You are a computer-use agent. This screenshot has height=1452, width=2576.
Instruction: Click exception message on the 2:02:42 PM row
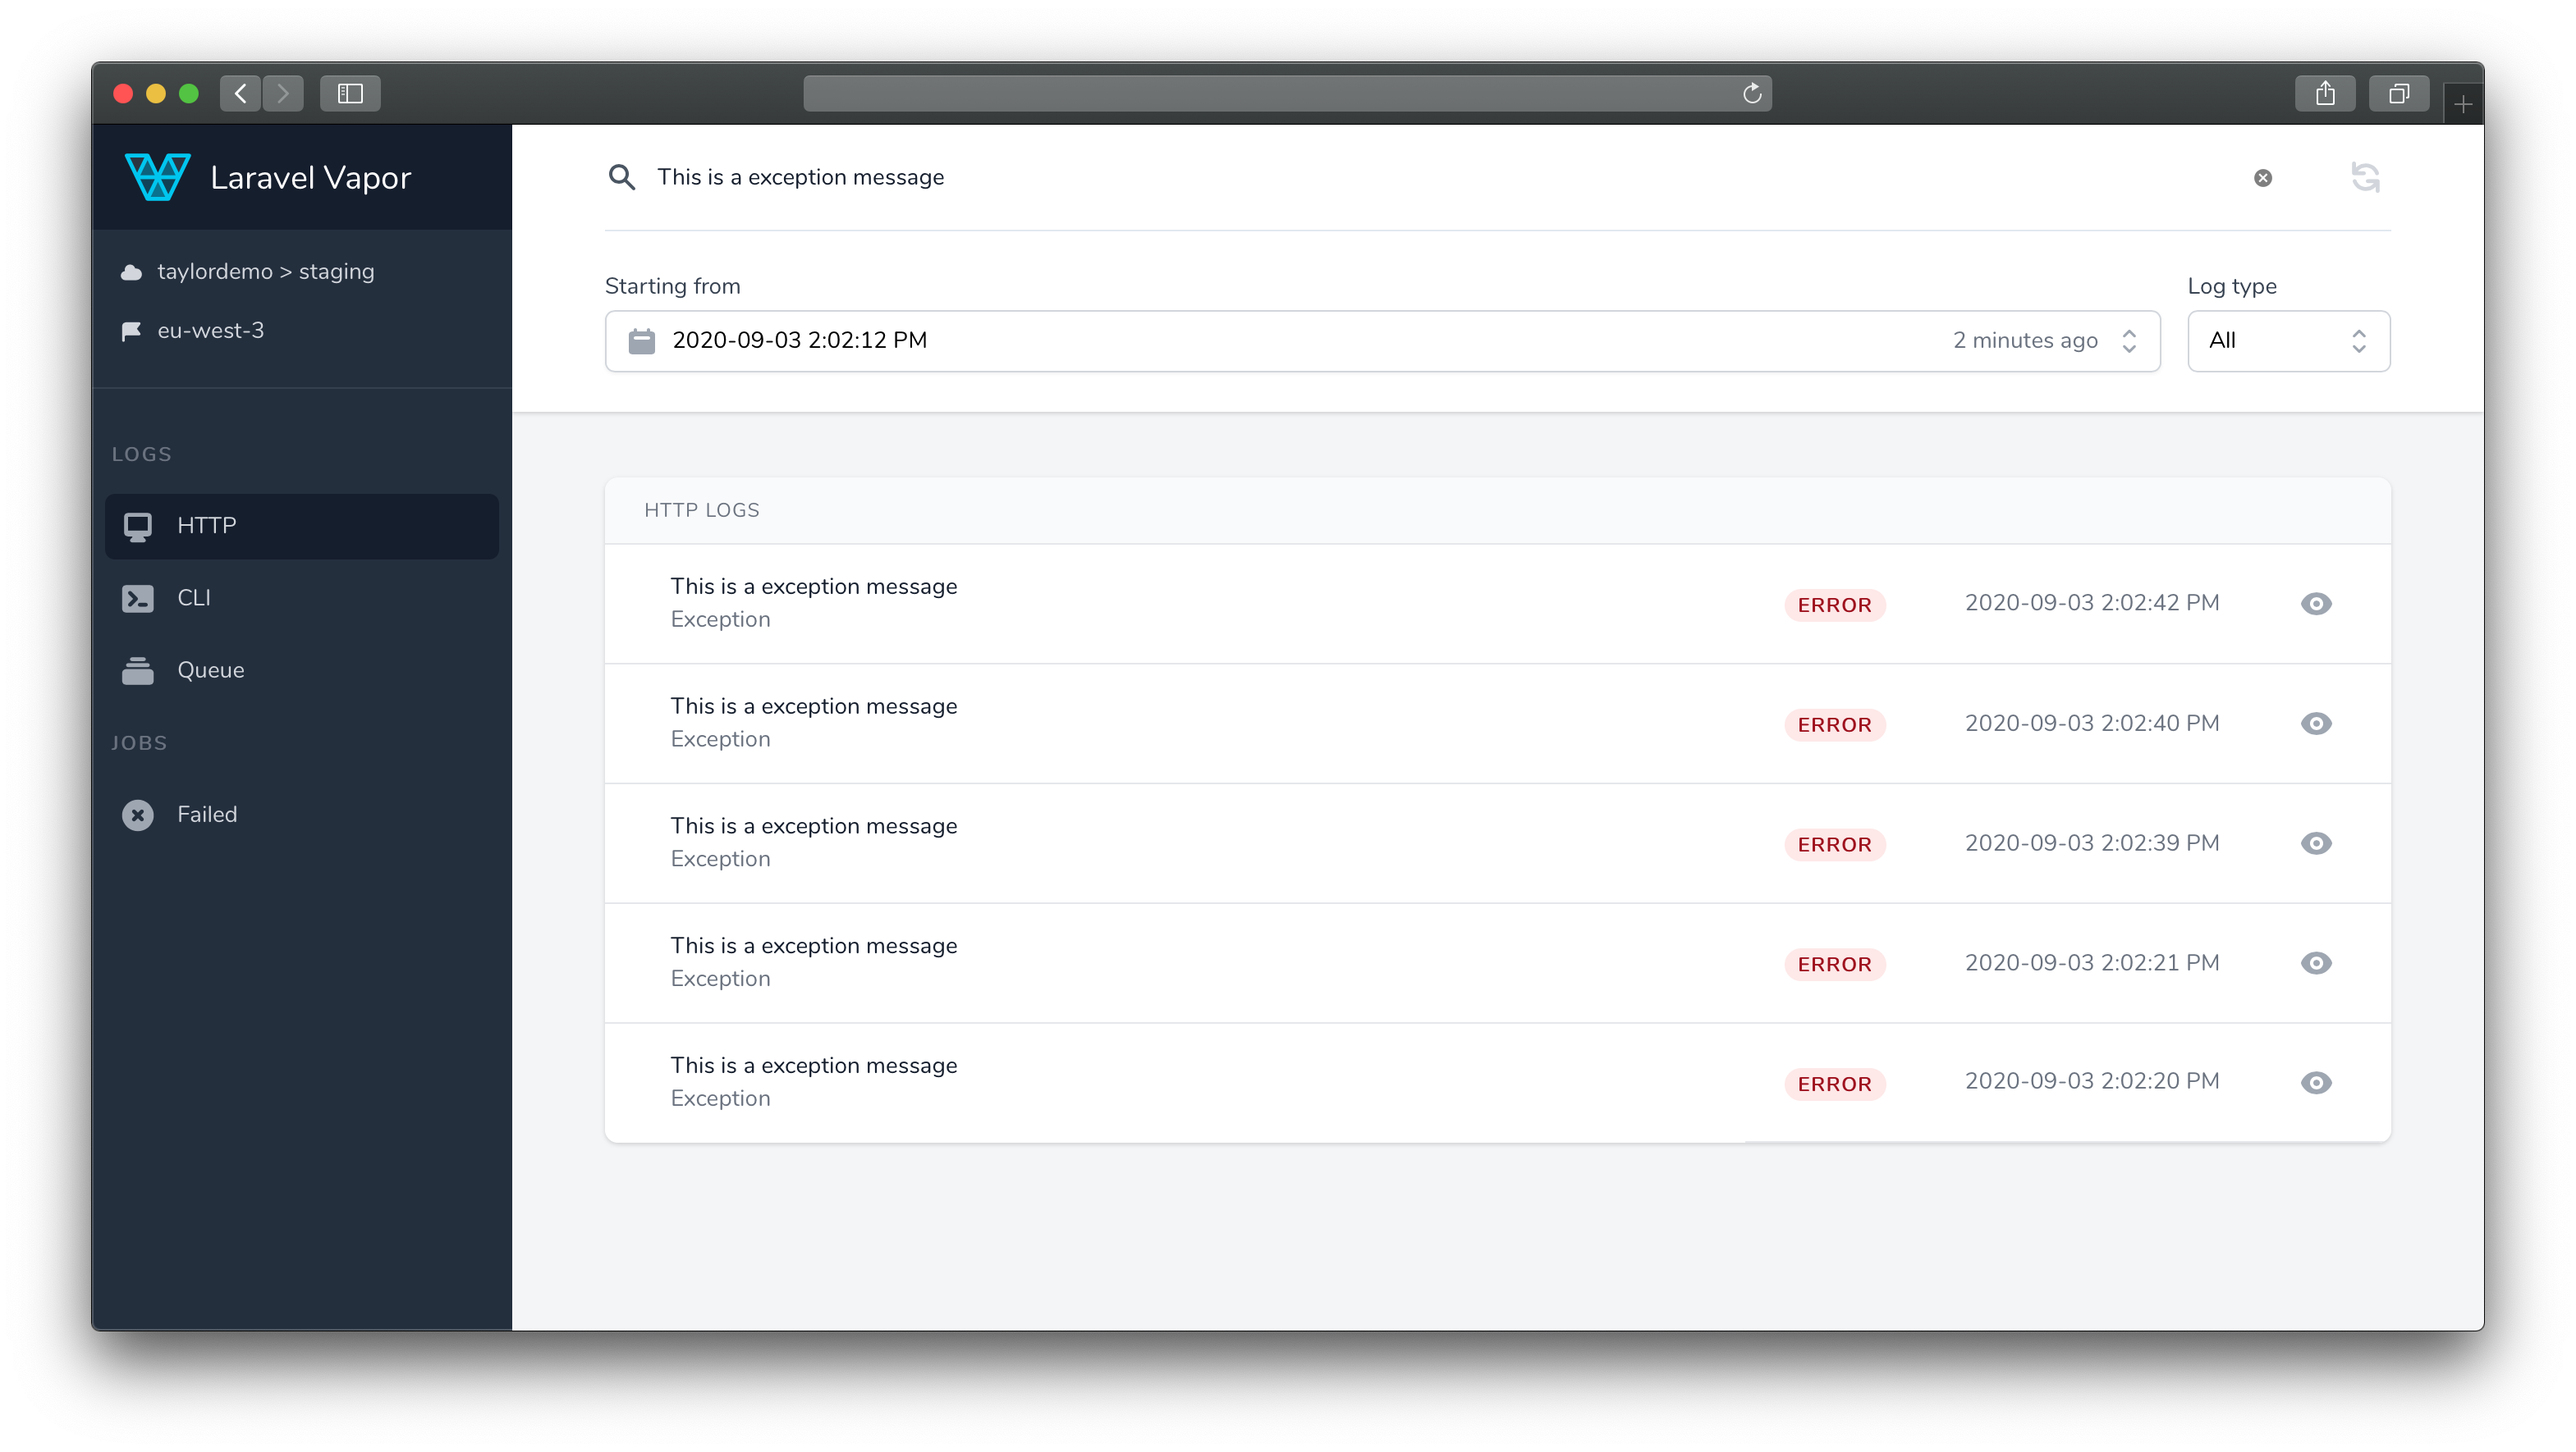pyautogui.click(x=813, y=587)
